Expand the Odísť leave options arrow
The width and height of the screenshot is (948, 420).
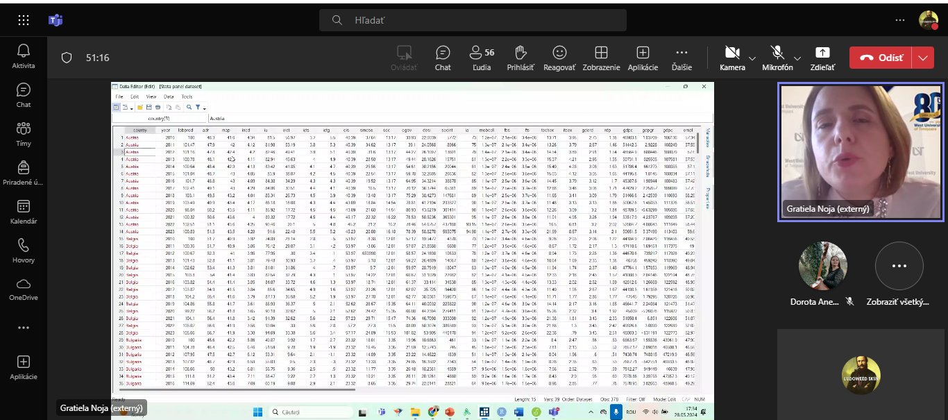[x=922, y=58]
